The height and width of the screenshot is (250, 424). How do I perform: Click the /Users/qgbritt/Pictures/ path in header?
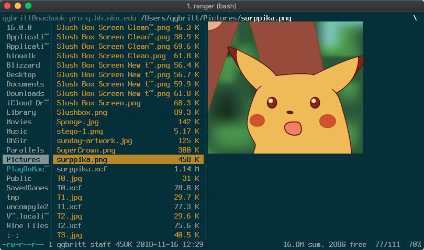pos(191,18)
